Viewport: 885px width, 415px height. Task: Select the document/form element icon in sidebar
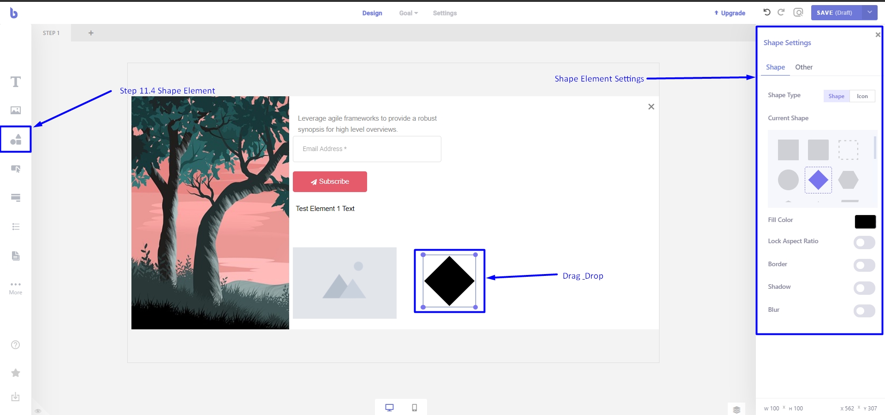16,256
